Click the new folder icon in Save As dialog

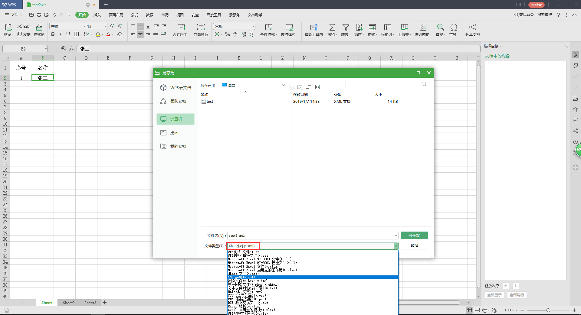coord(309,87)
